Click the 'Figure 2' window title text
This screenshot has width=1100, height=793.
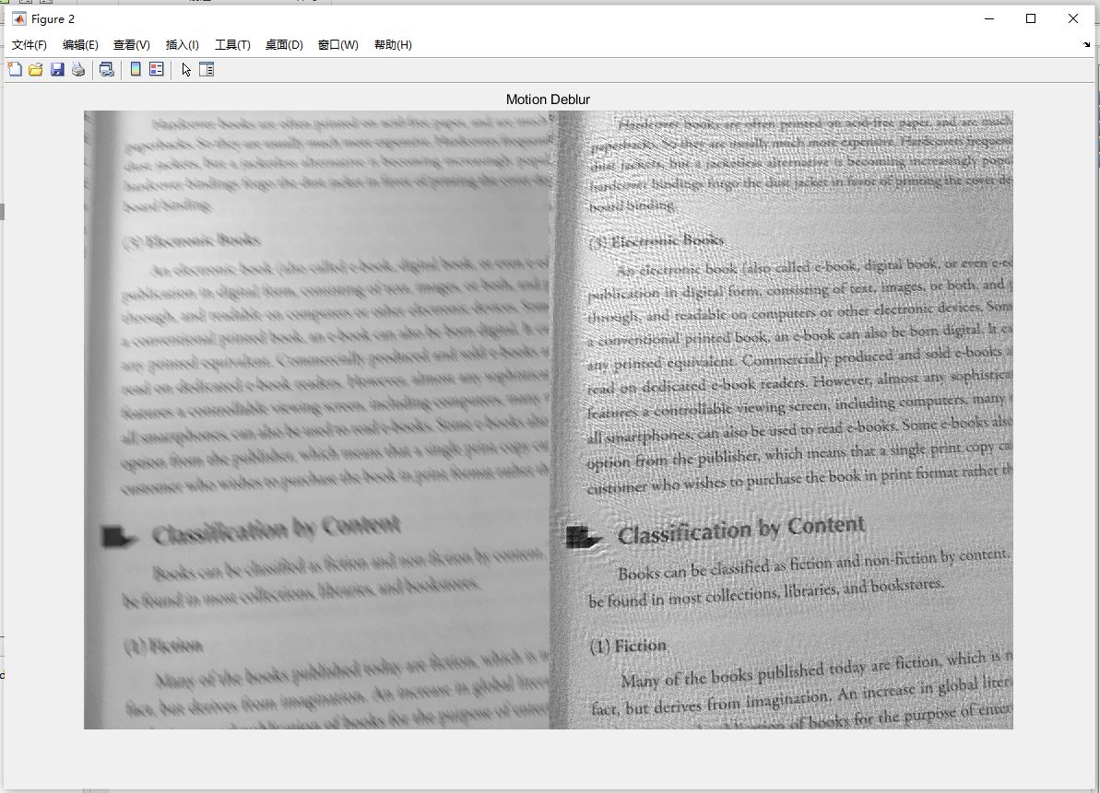coord(53,19)
